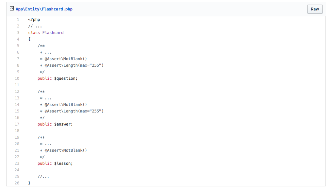
Task: Click the $question property text
Action: (x=66, y=78)
